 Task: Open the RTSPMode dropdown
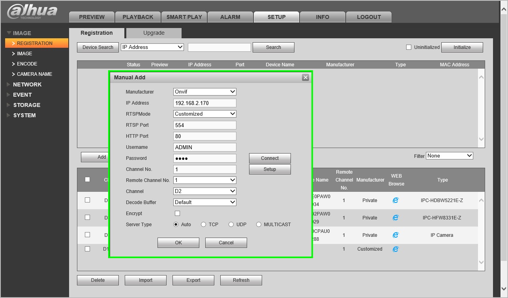pos(205,114)
